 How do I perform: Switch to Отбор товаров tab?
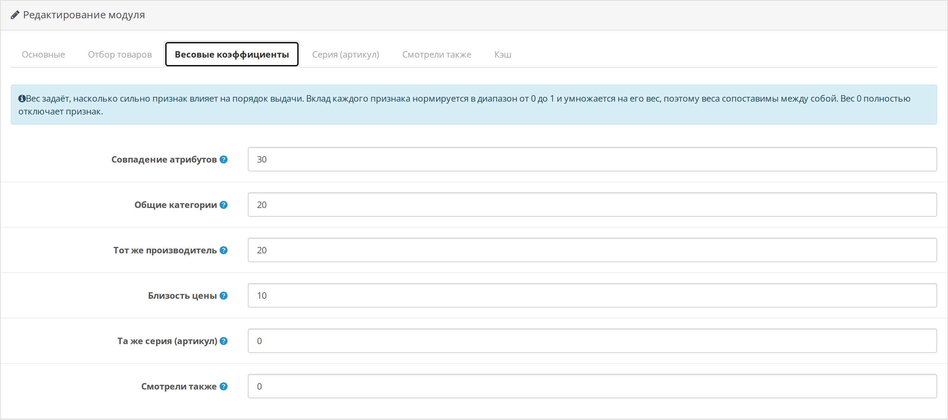pos(120,55)
